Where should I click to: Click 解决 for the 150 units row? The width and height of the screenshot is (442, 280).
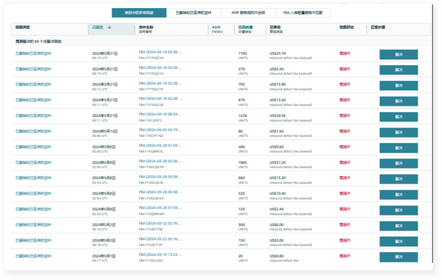tap(399, 242)
